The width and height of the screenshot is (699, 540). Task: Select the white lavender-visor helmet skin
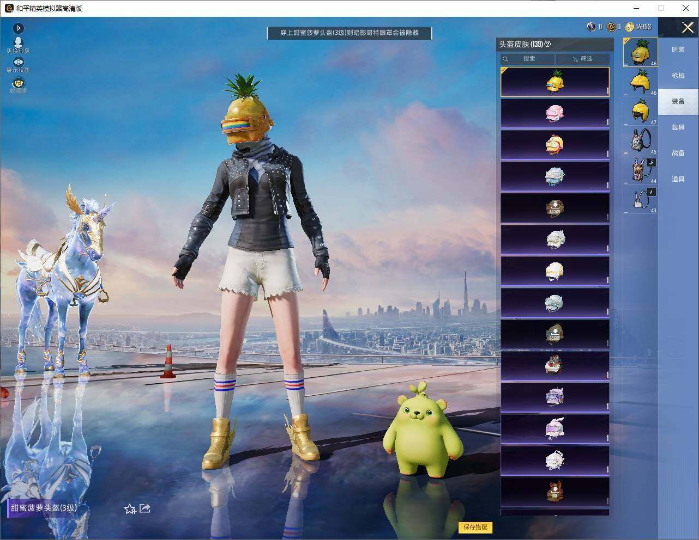pos(555,429)
